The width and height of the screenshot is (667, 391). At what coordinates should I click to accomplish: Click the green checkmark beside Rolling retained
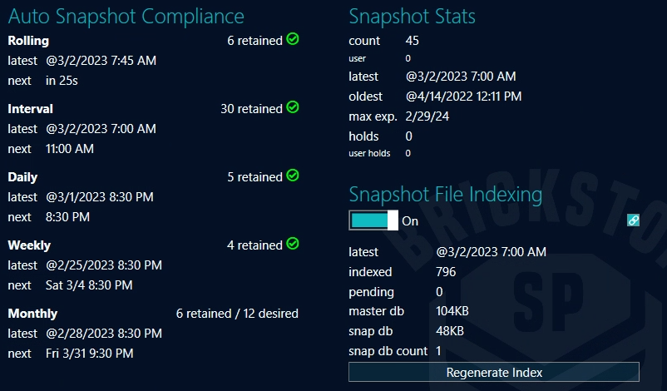click(x=293, y=39)
